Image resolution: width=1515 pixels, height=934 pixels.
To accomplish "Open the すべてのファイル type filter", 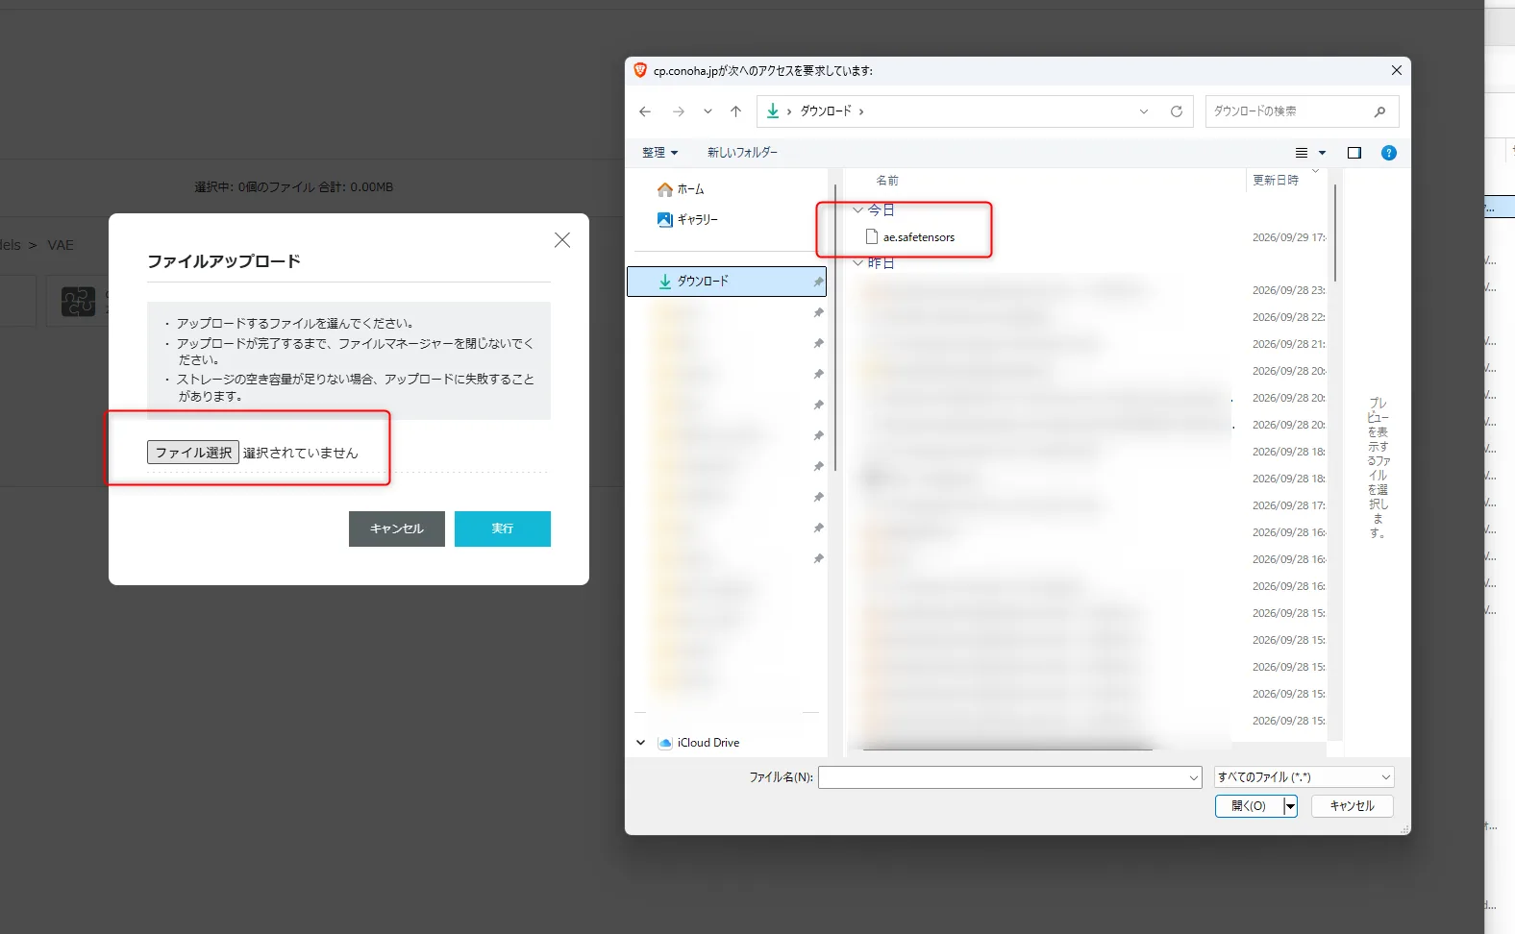I will pos(1304,777).
